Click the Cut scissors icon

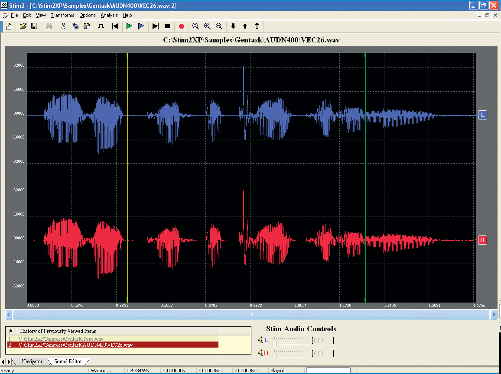point(63,26)
